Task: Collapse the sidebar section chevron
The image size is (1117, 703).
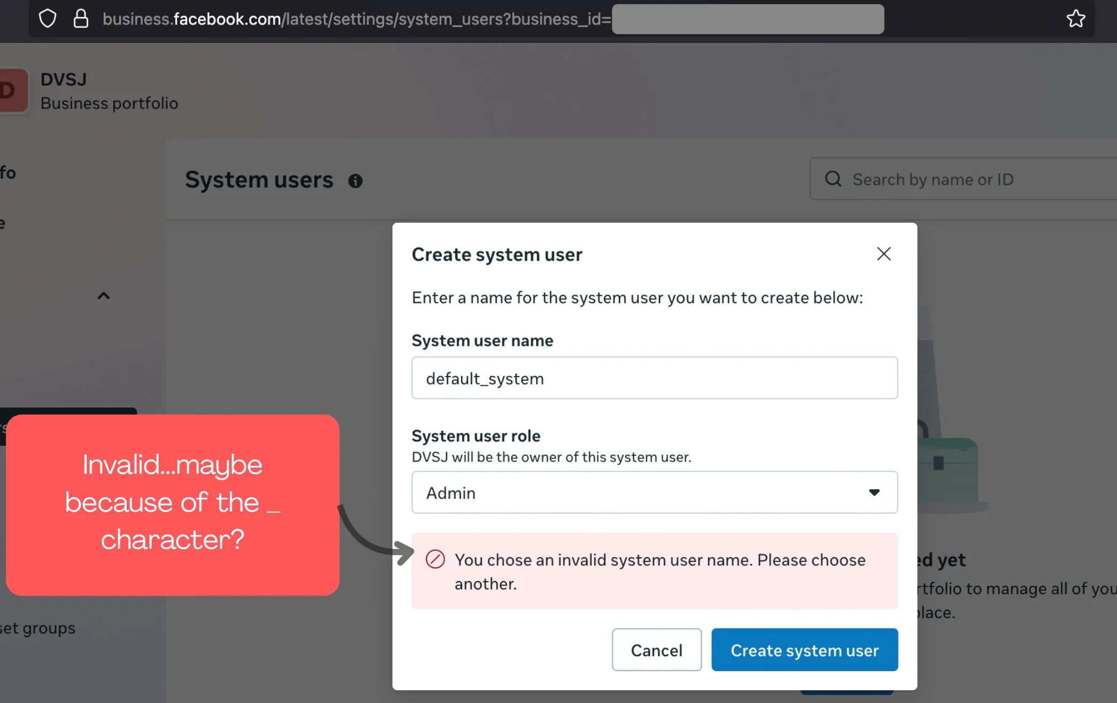Action: 104,296
